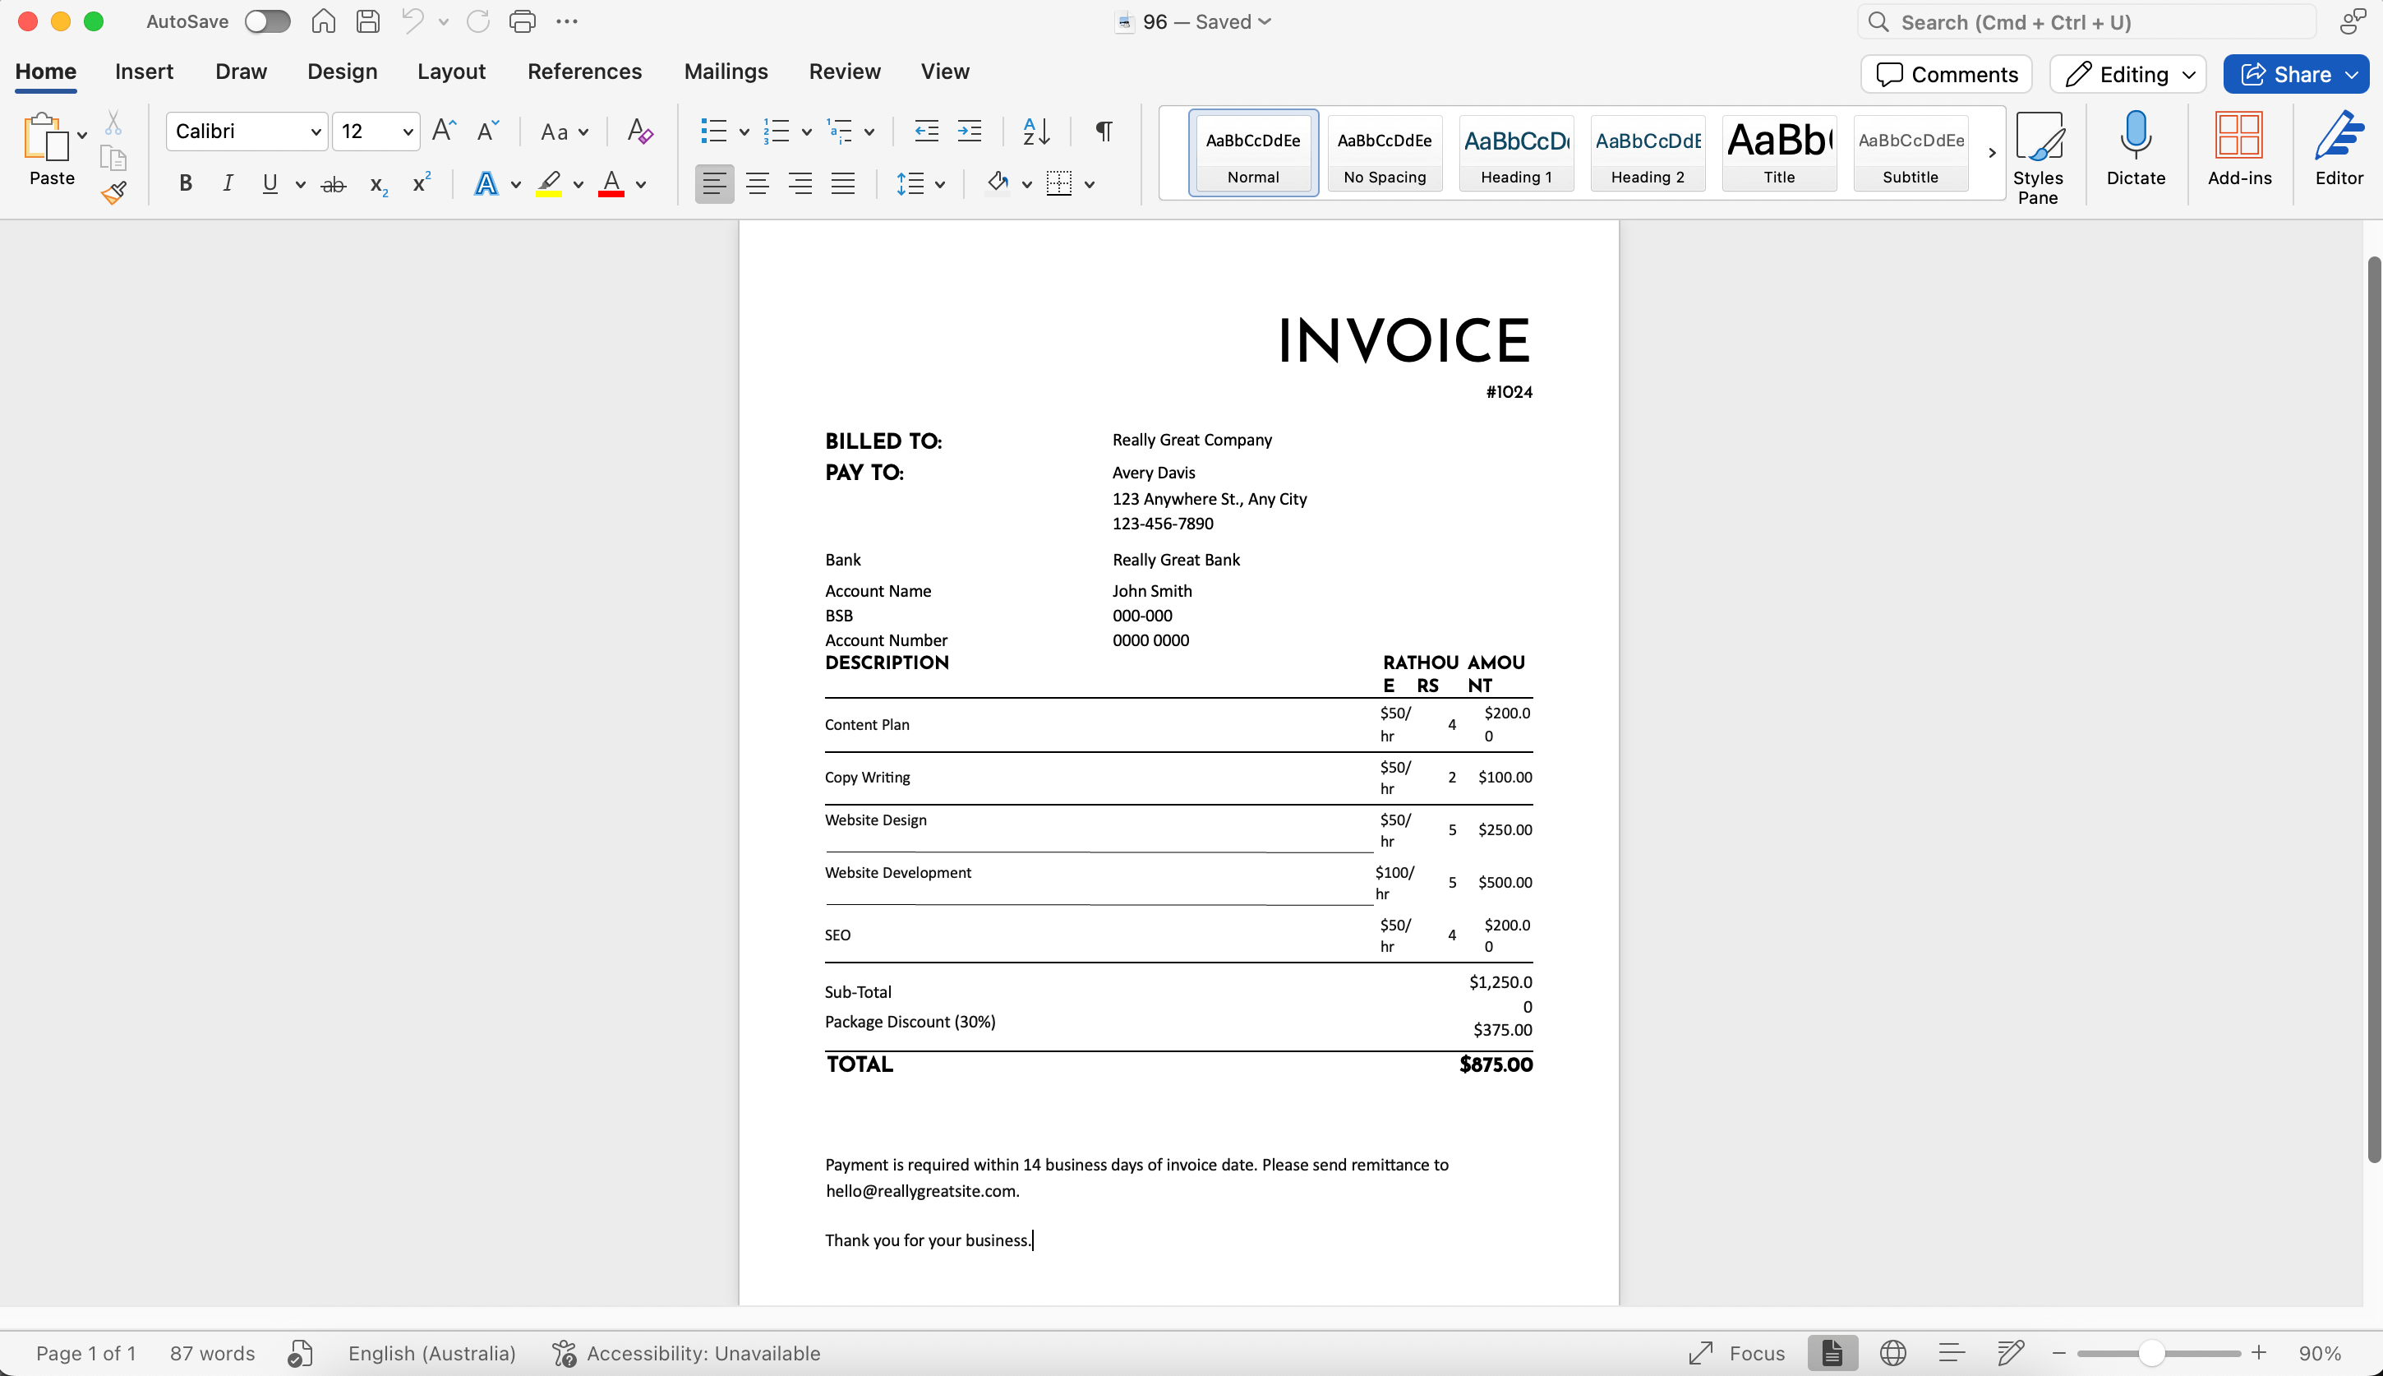Toggle the AutoSave switch

pyautogui.click(x=267, y=21)
